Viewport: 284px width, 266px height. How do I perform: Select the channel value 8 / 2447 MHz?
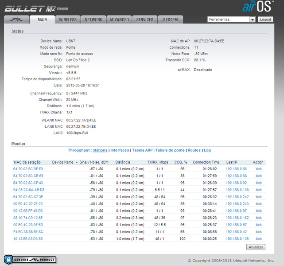(77, 93)
